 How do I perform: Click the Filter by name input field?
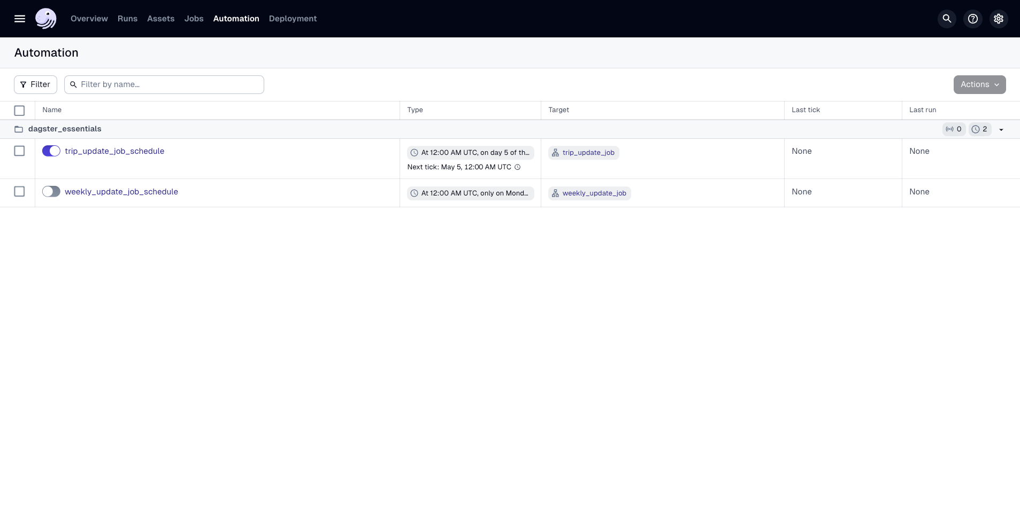[x=165, y=84]
